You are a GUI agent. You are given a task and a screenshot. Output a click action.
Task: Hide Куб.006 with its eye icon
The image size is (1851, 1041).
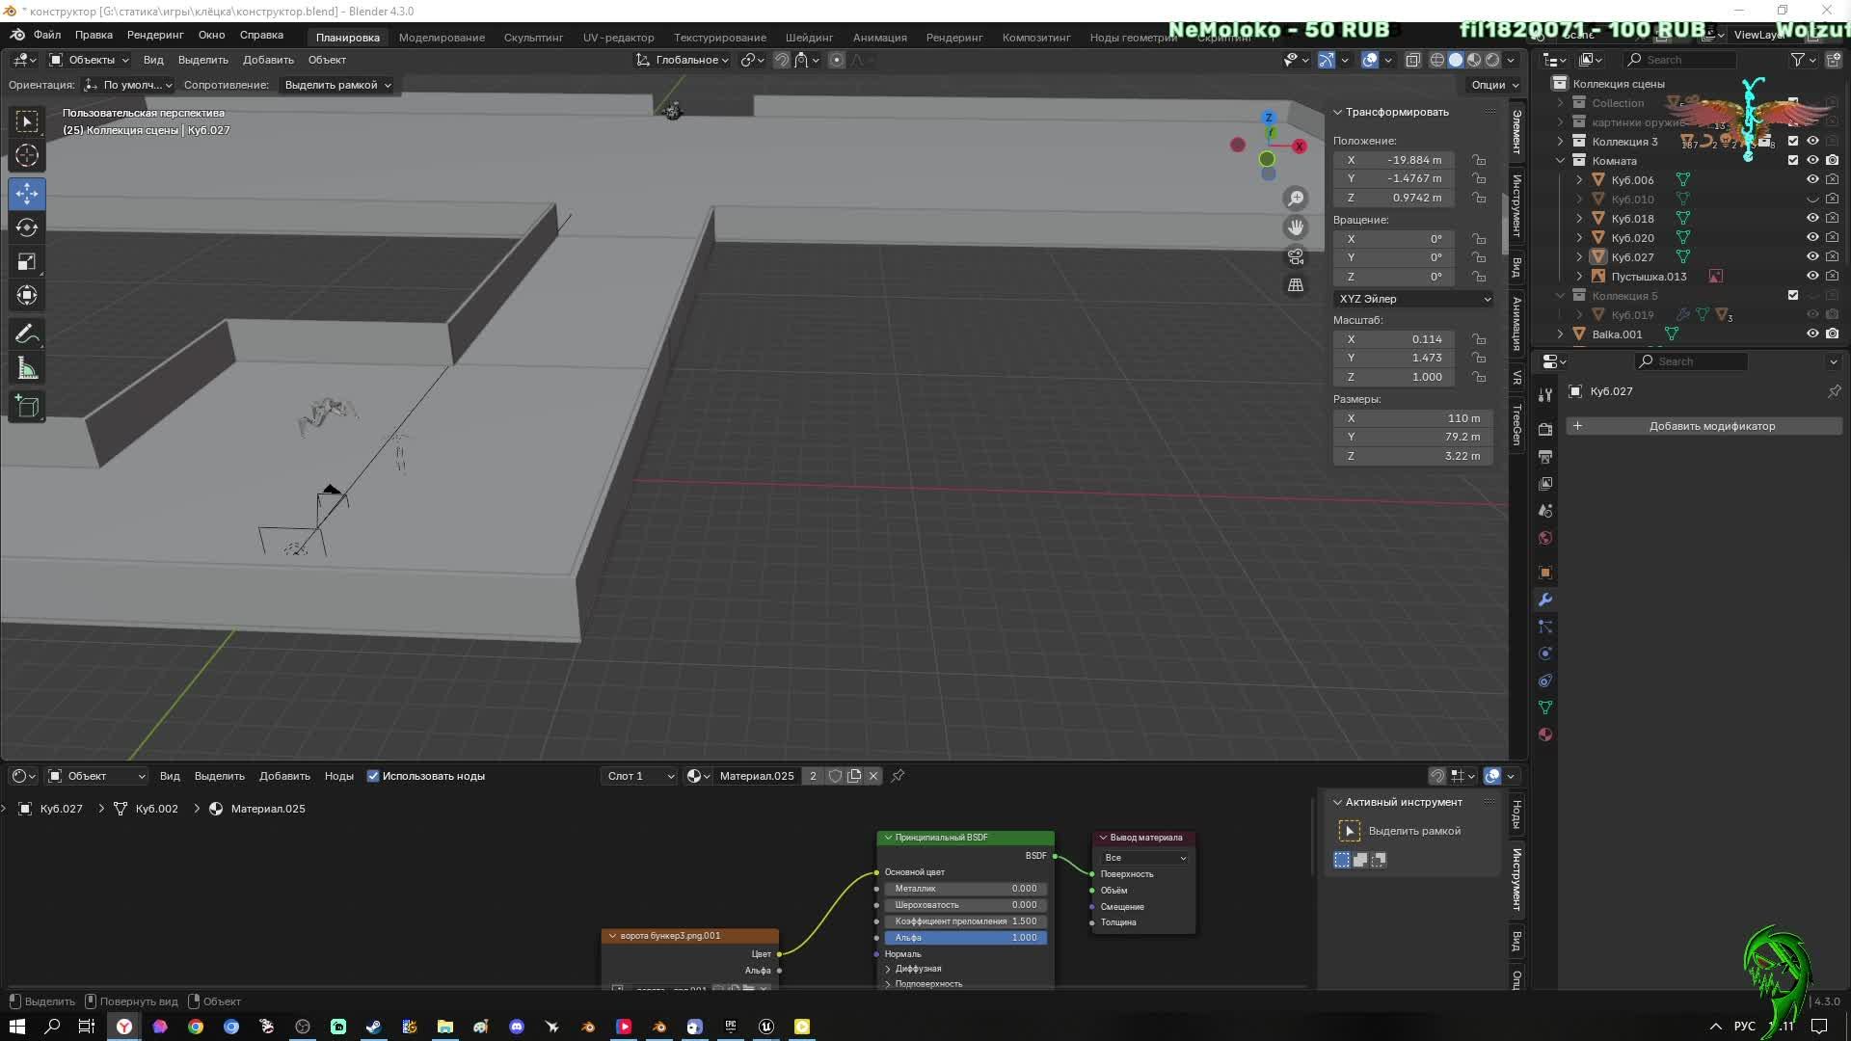1812,180
